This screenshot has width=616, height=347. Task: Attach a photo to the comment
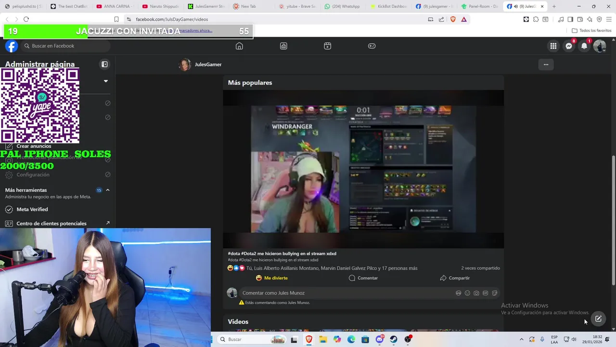coord(476,293)
